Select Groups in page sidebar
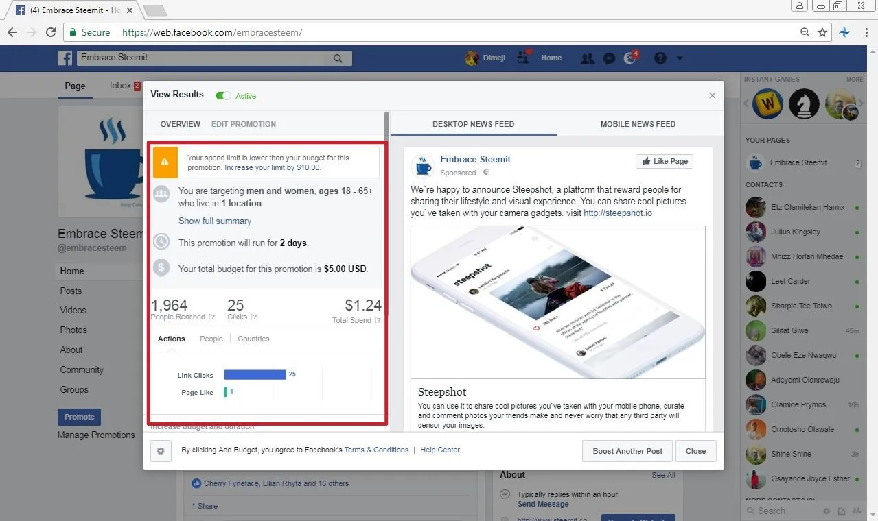The image size is (878, 521). coord(74,389)
